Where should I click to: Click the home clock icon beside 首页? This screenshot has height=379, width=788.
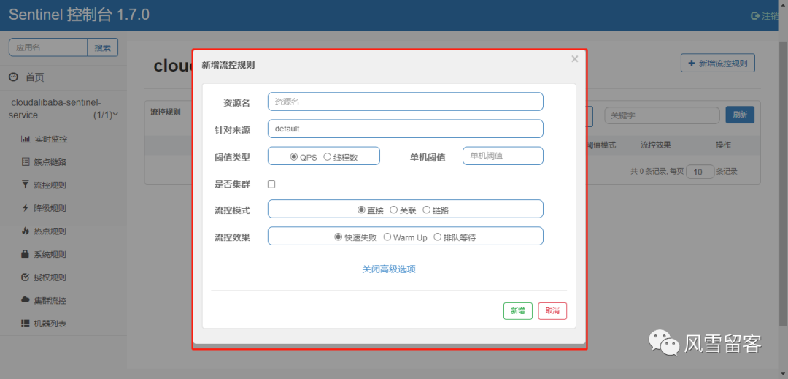click(14, 77)
